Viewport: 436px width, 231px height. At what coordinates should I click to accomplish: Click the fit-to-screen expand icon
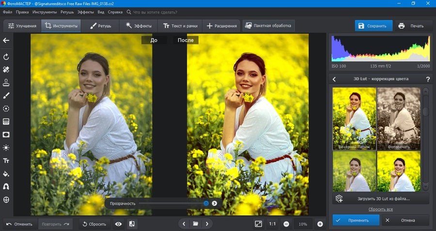point(258,224)
